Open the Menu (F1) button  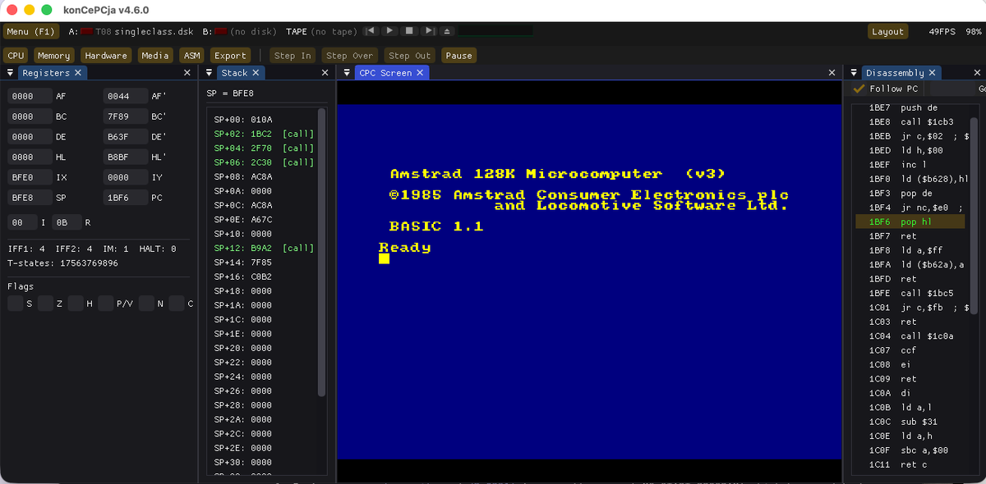point(30,31)
